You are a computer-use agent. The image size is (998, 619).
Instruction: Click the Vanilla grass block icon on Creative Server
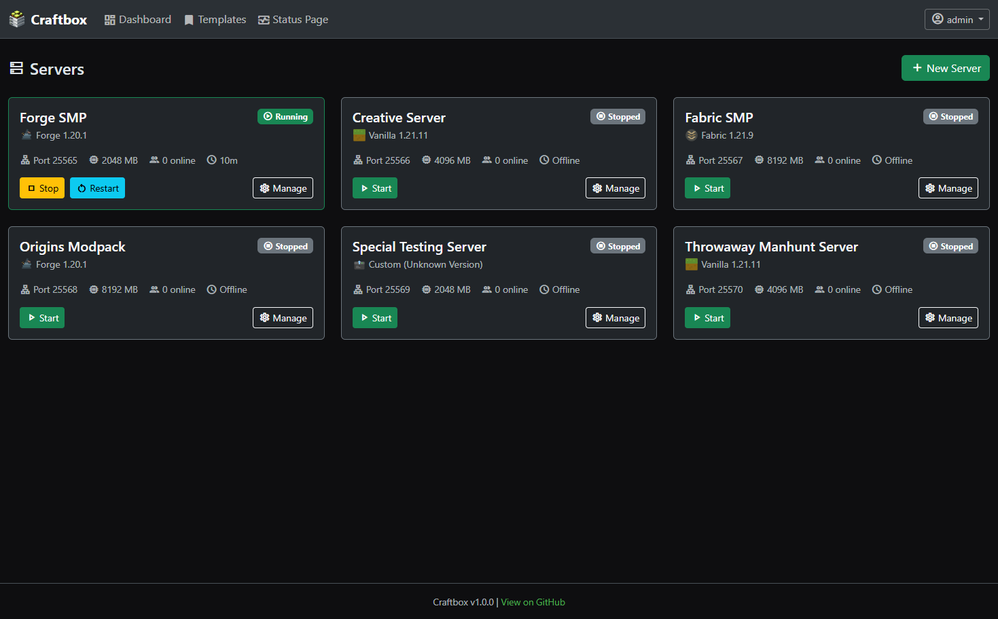click(x=359, y=135)
